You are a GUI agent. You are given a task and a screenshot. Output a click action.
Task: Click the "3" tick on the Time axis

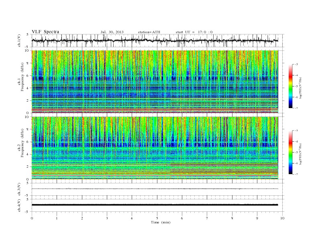[x=107, y=218]
